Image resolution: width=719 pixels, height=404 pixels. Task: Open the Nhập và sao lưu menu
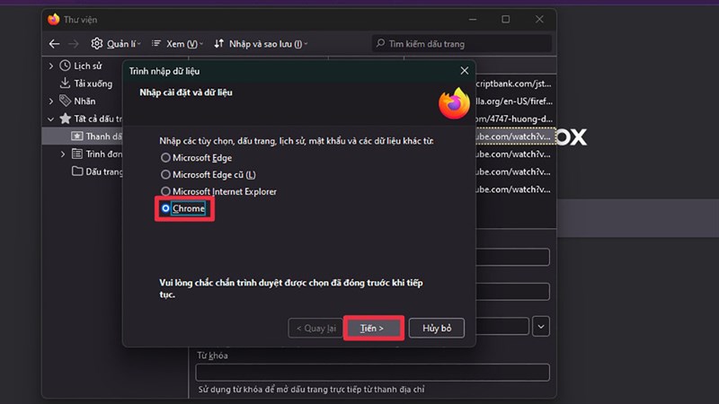(261, 44)
